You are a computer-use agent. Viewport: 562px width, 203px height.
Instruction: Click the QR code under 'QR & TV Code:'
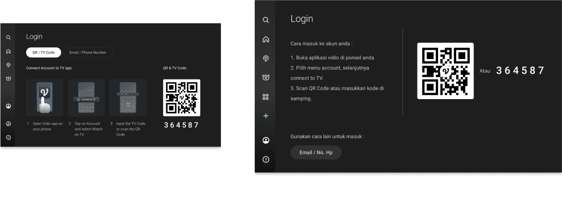click(x=181, y=98)
